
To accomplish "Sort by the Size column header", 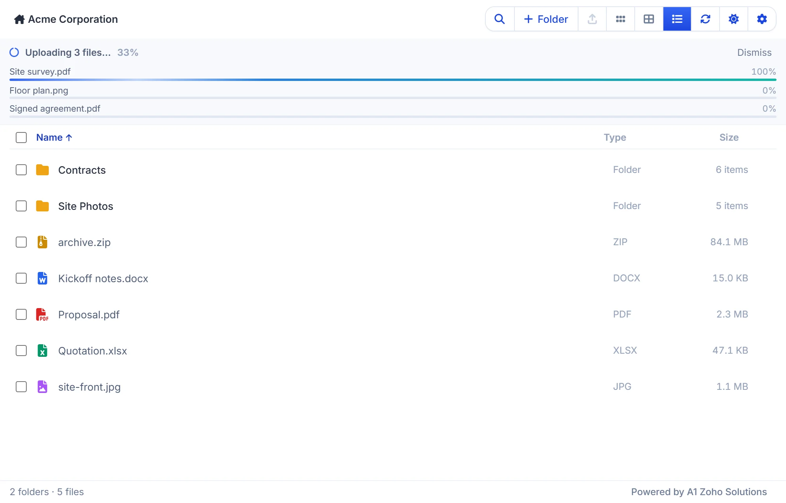I will pos(729,138).
